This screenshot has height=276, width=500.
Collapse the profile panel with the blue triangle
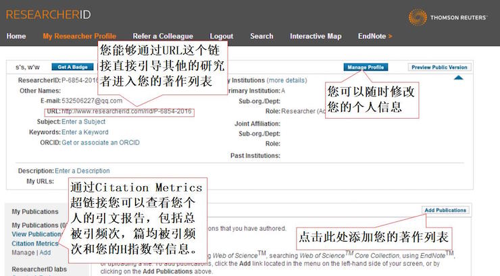[458, 78]
